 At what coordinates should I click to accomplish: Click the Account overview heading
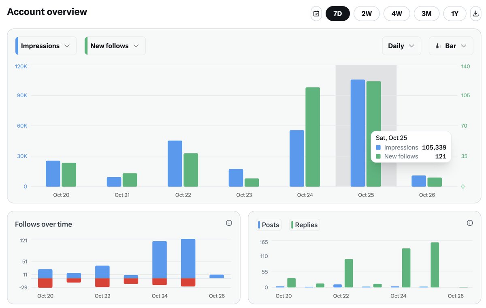(x=47, y=12)
